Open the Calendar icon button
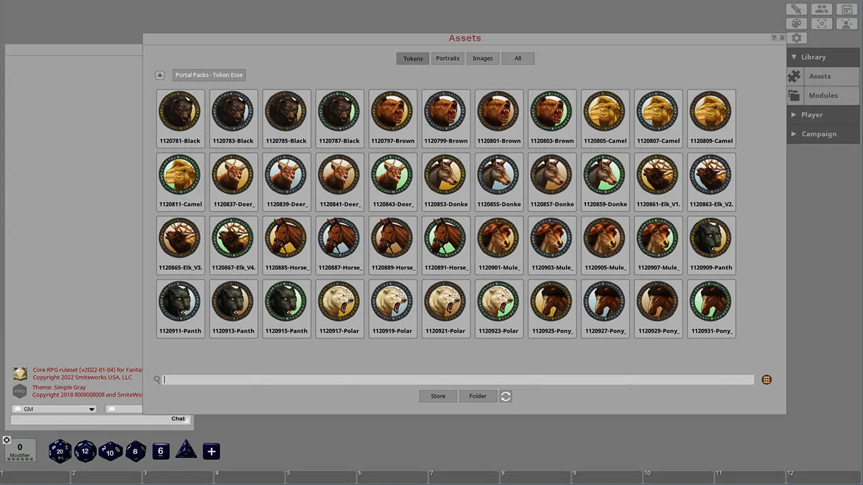 [x=846, y=9]
